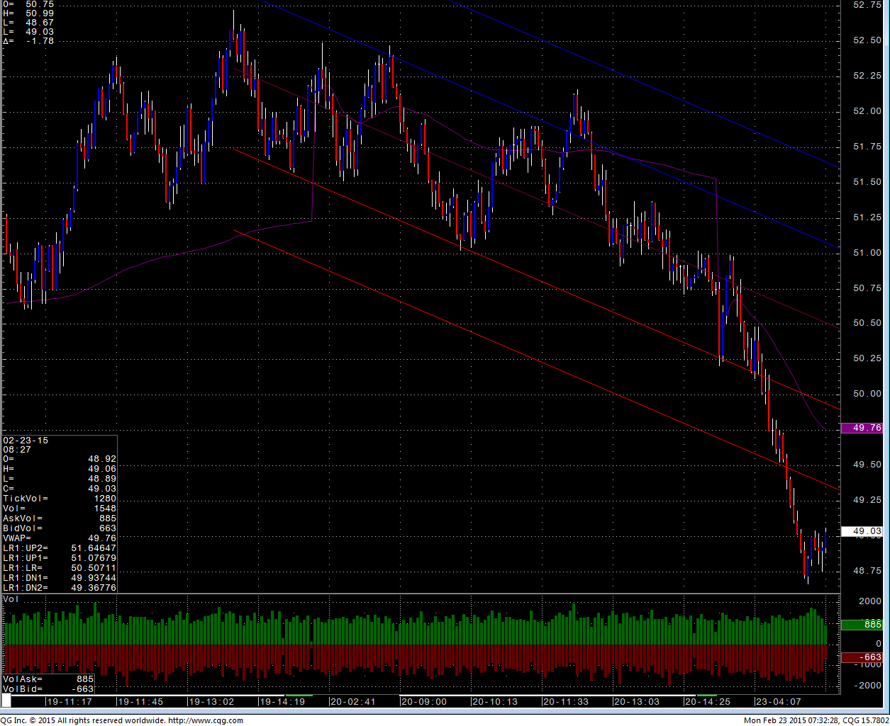
Task: Click the 52.00 price scale label
Action: [x=867, y=111]
